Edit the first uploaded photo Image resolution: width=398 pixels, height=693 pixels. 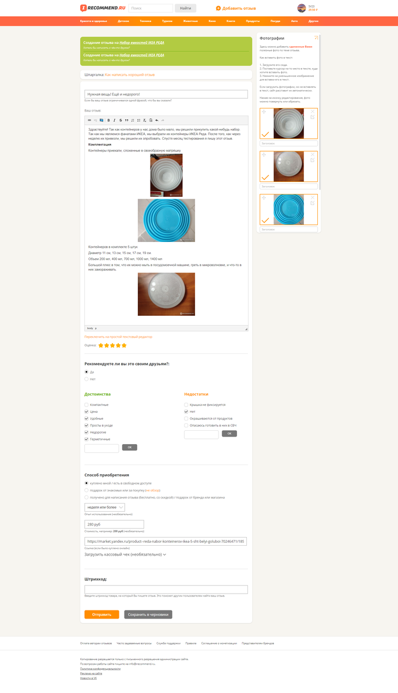[x=313, y=117]
